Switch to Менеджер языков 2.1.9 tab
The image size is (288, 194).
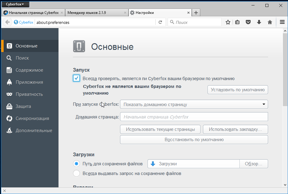pyautogui.click(x=97, y=13)
